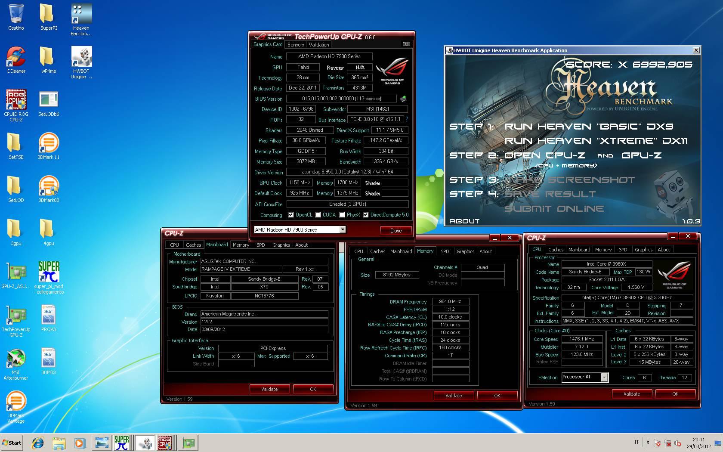This screenshot has height=452, width=723.
Task: Switch to the Sensors tab in GPU-Z
Action: (x=296, y=44)
